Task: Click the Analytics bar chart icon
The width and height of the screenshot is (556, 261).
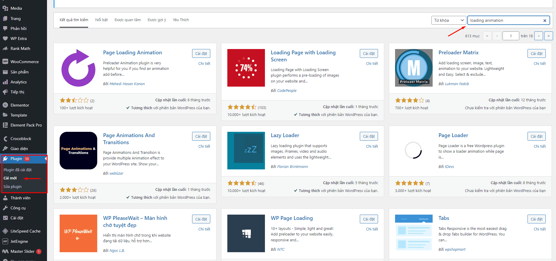Action: point(5,82)
